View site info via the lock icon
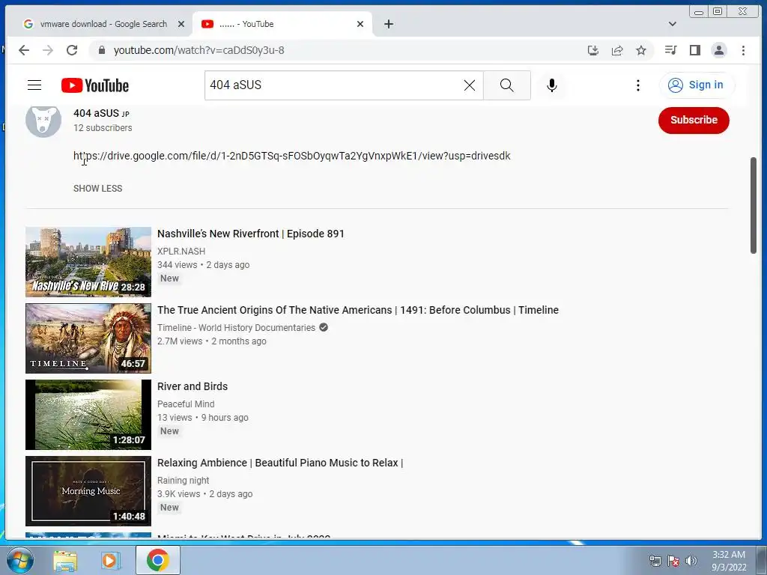767x575 pixels. coord(102,50)
